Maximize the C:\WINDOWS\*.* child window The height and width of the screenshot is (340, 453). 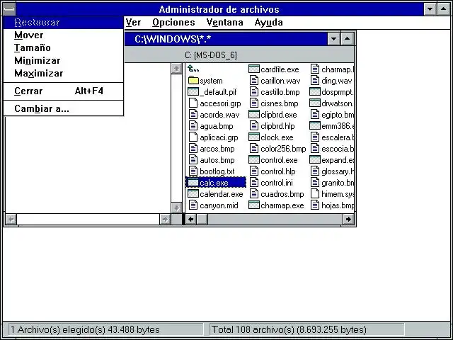coord(348,39)
